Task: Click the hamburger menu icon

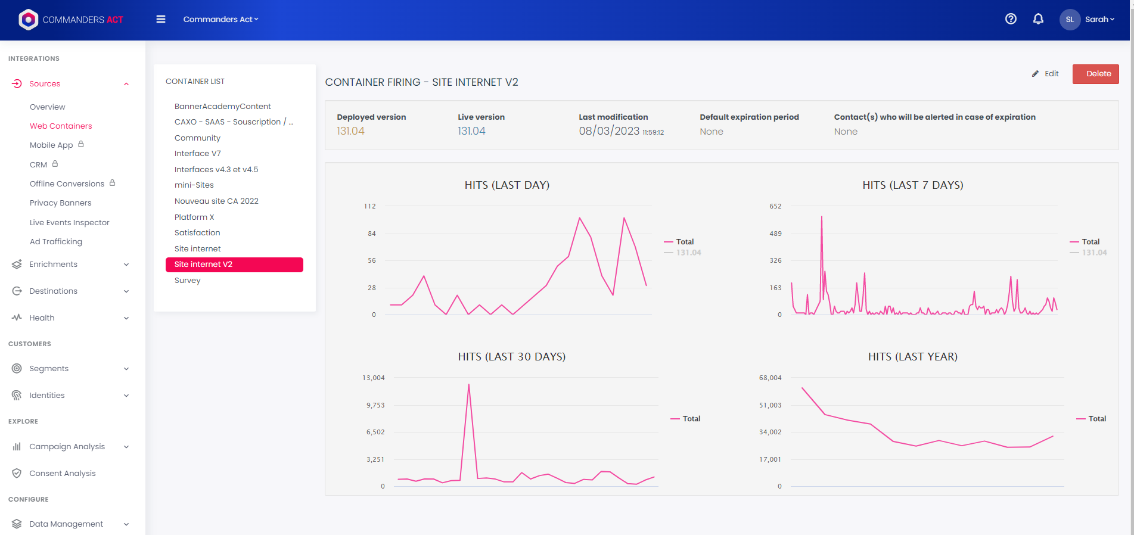Action: click(160, 19)
